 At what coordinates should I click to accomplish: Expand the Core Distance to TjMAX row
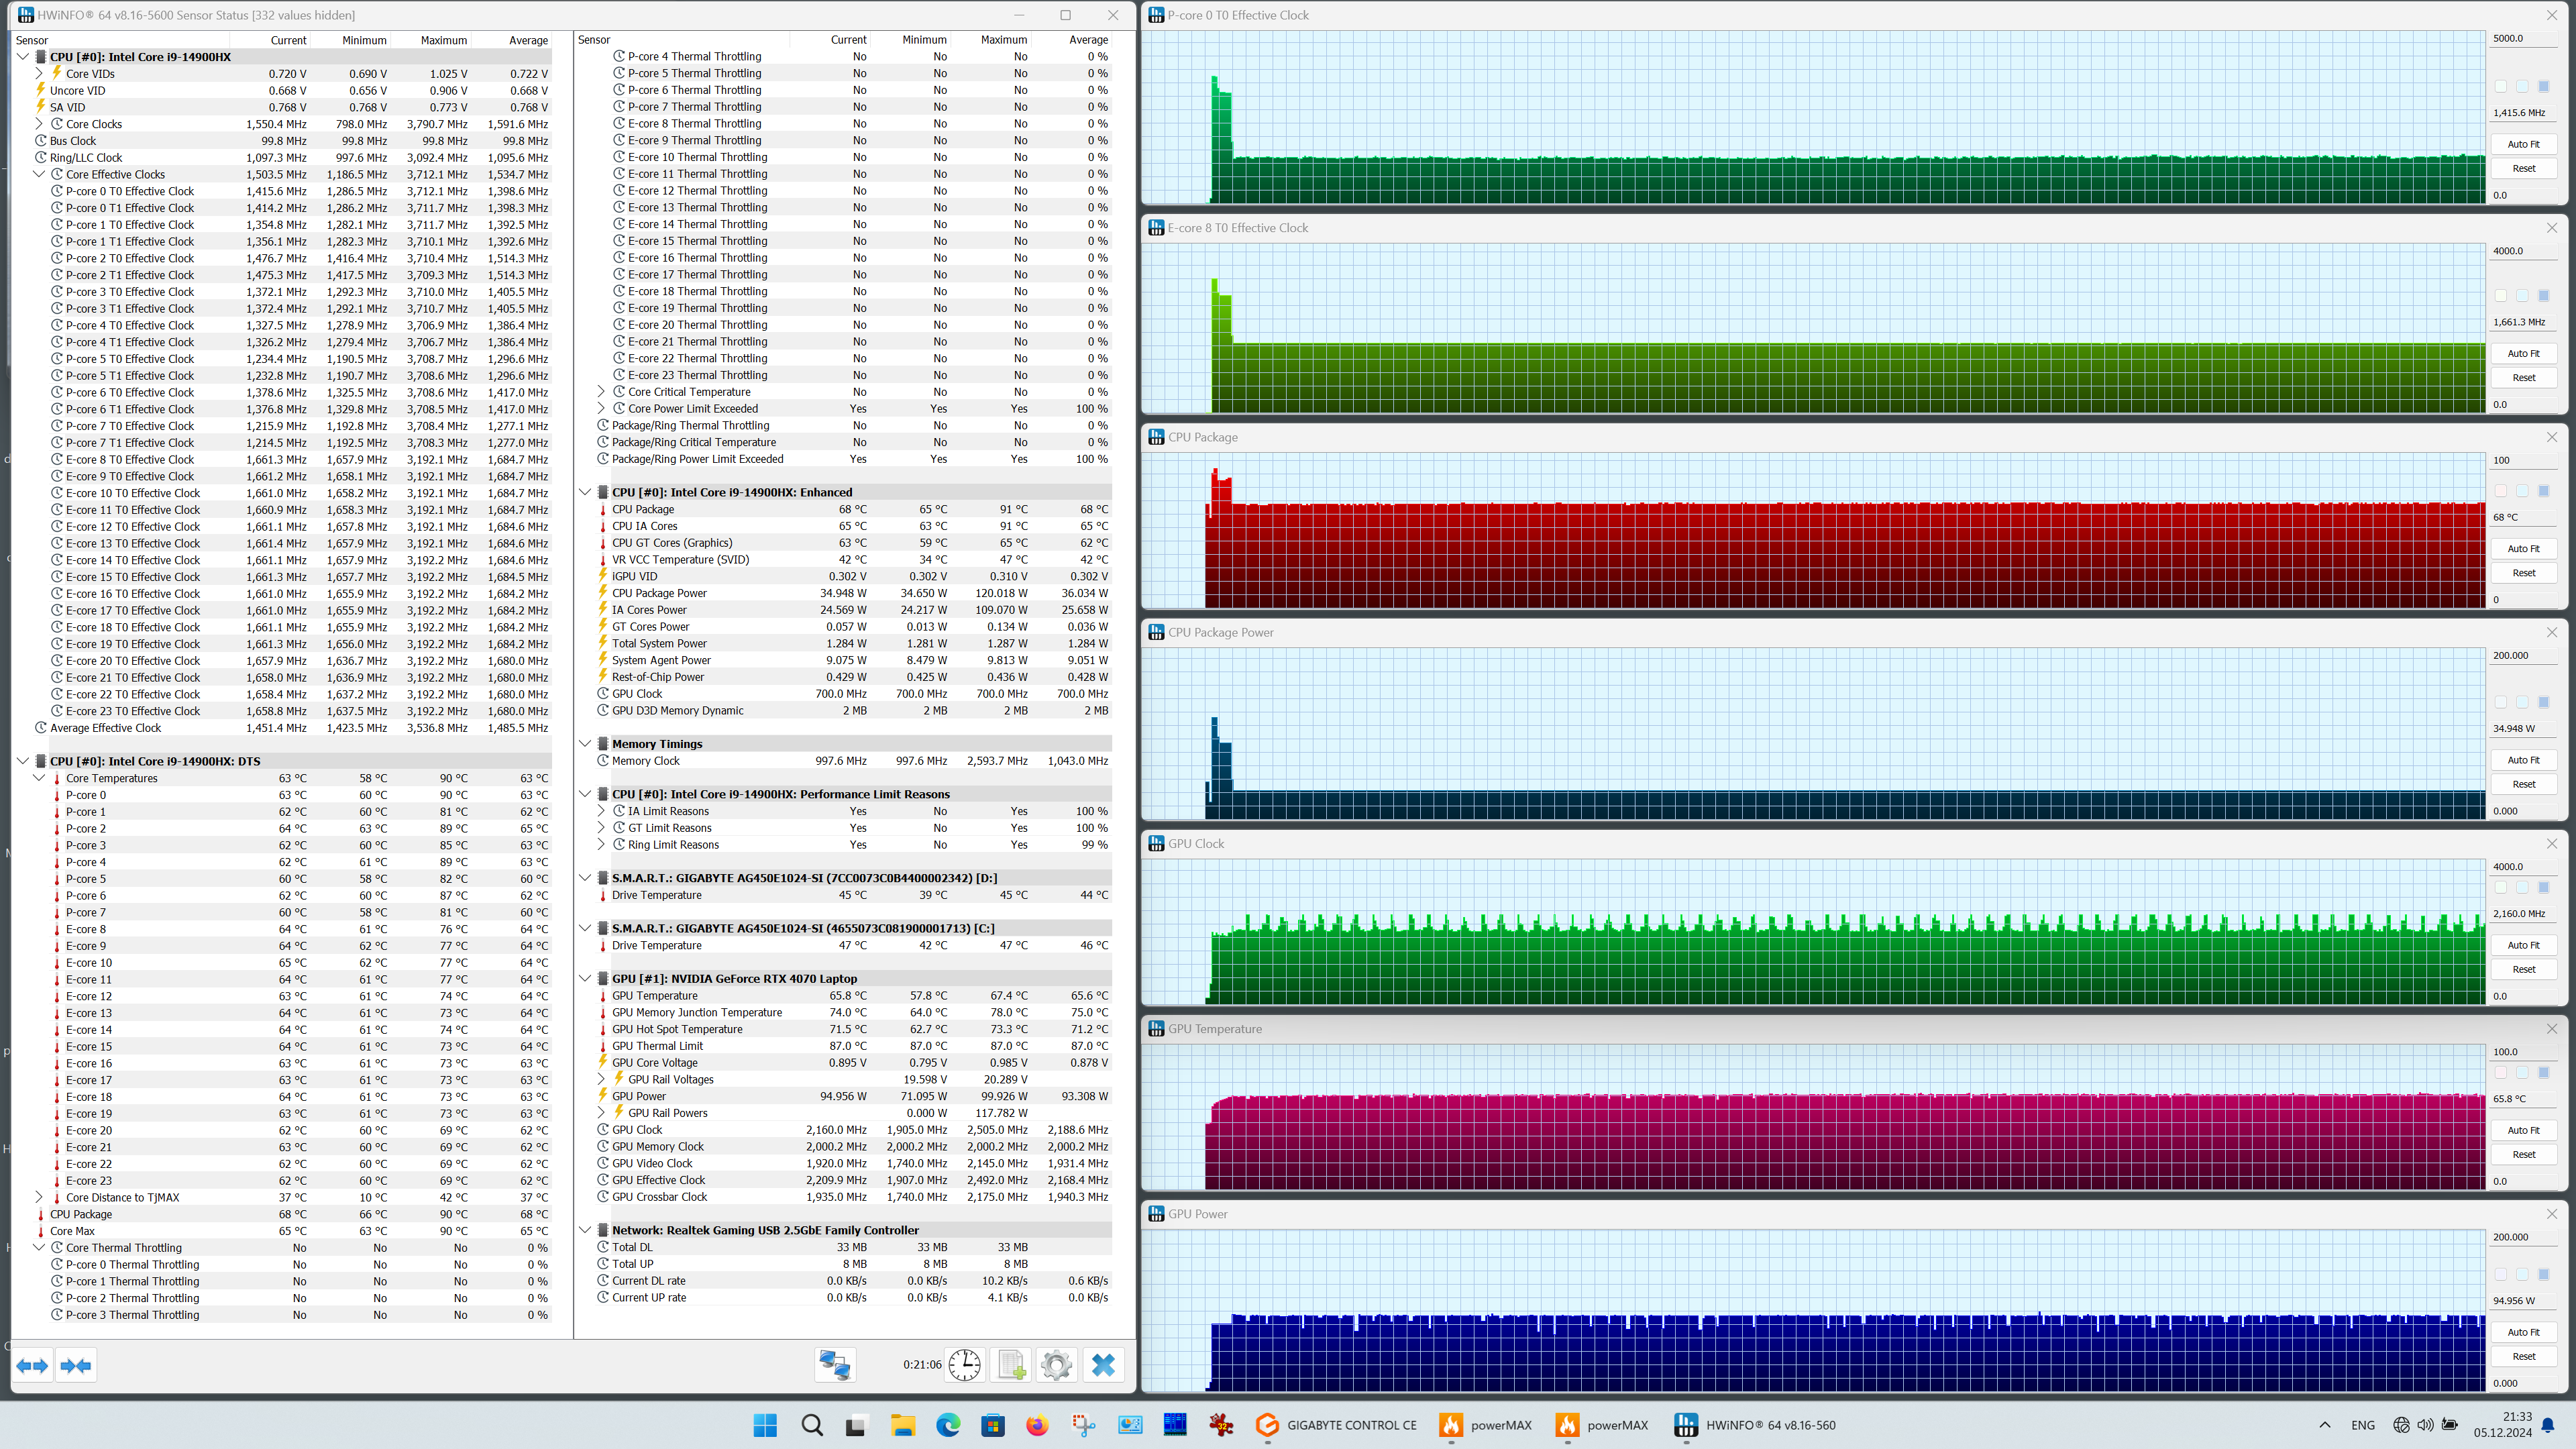click(x=39, y=1197)
